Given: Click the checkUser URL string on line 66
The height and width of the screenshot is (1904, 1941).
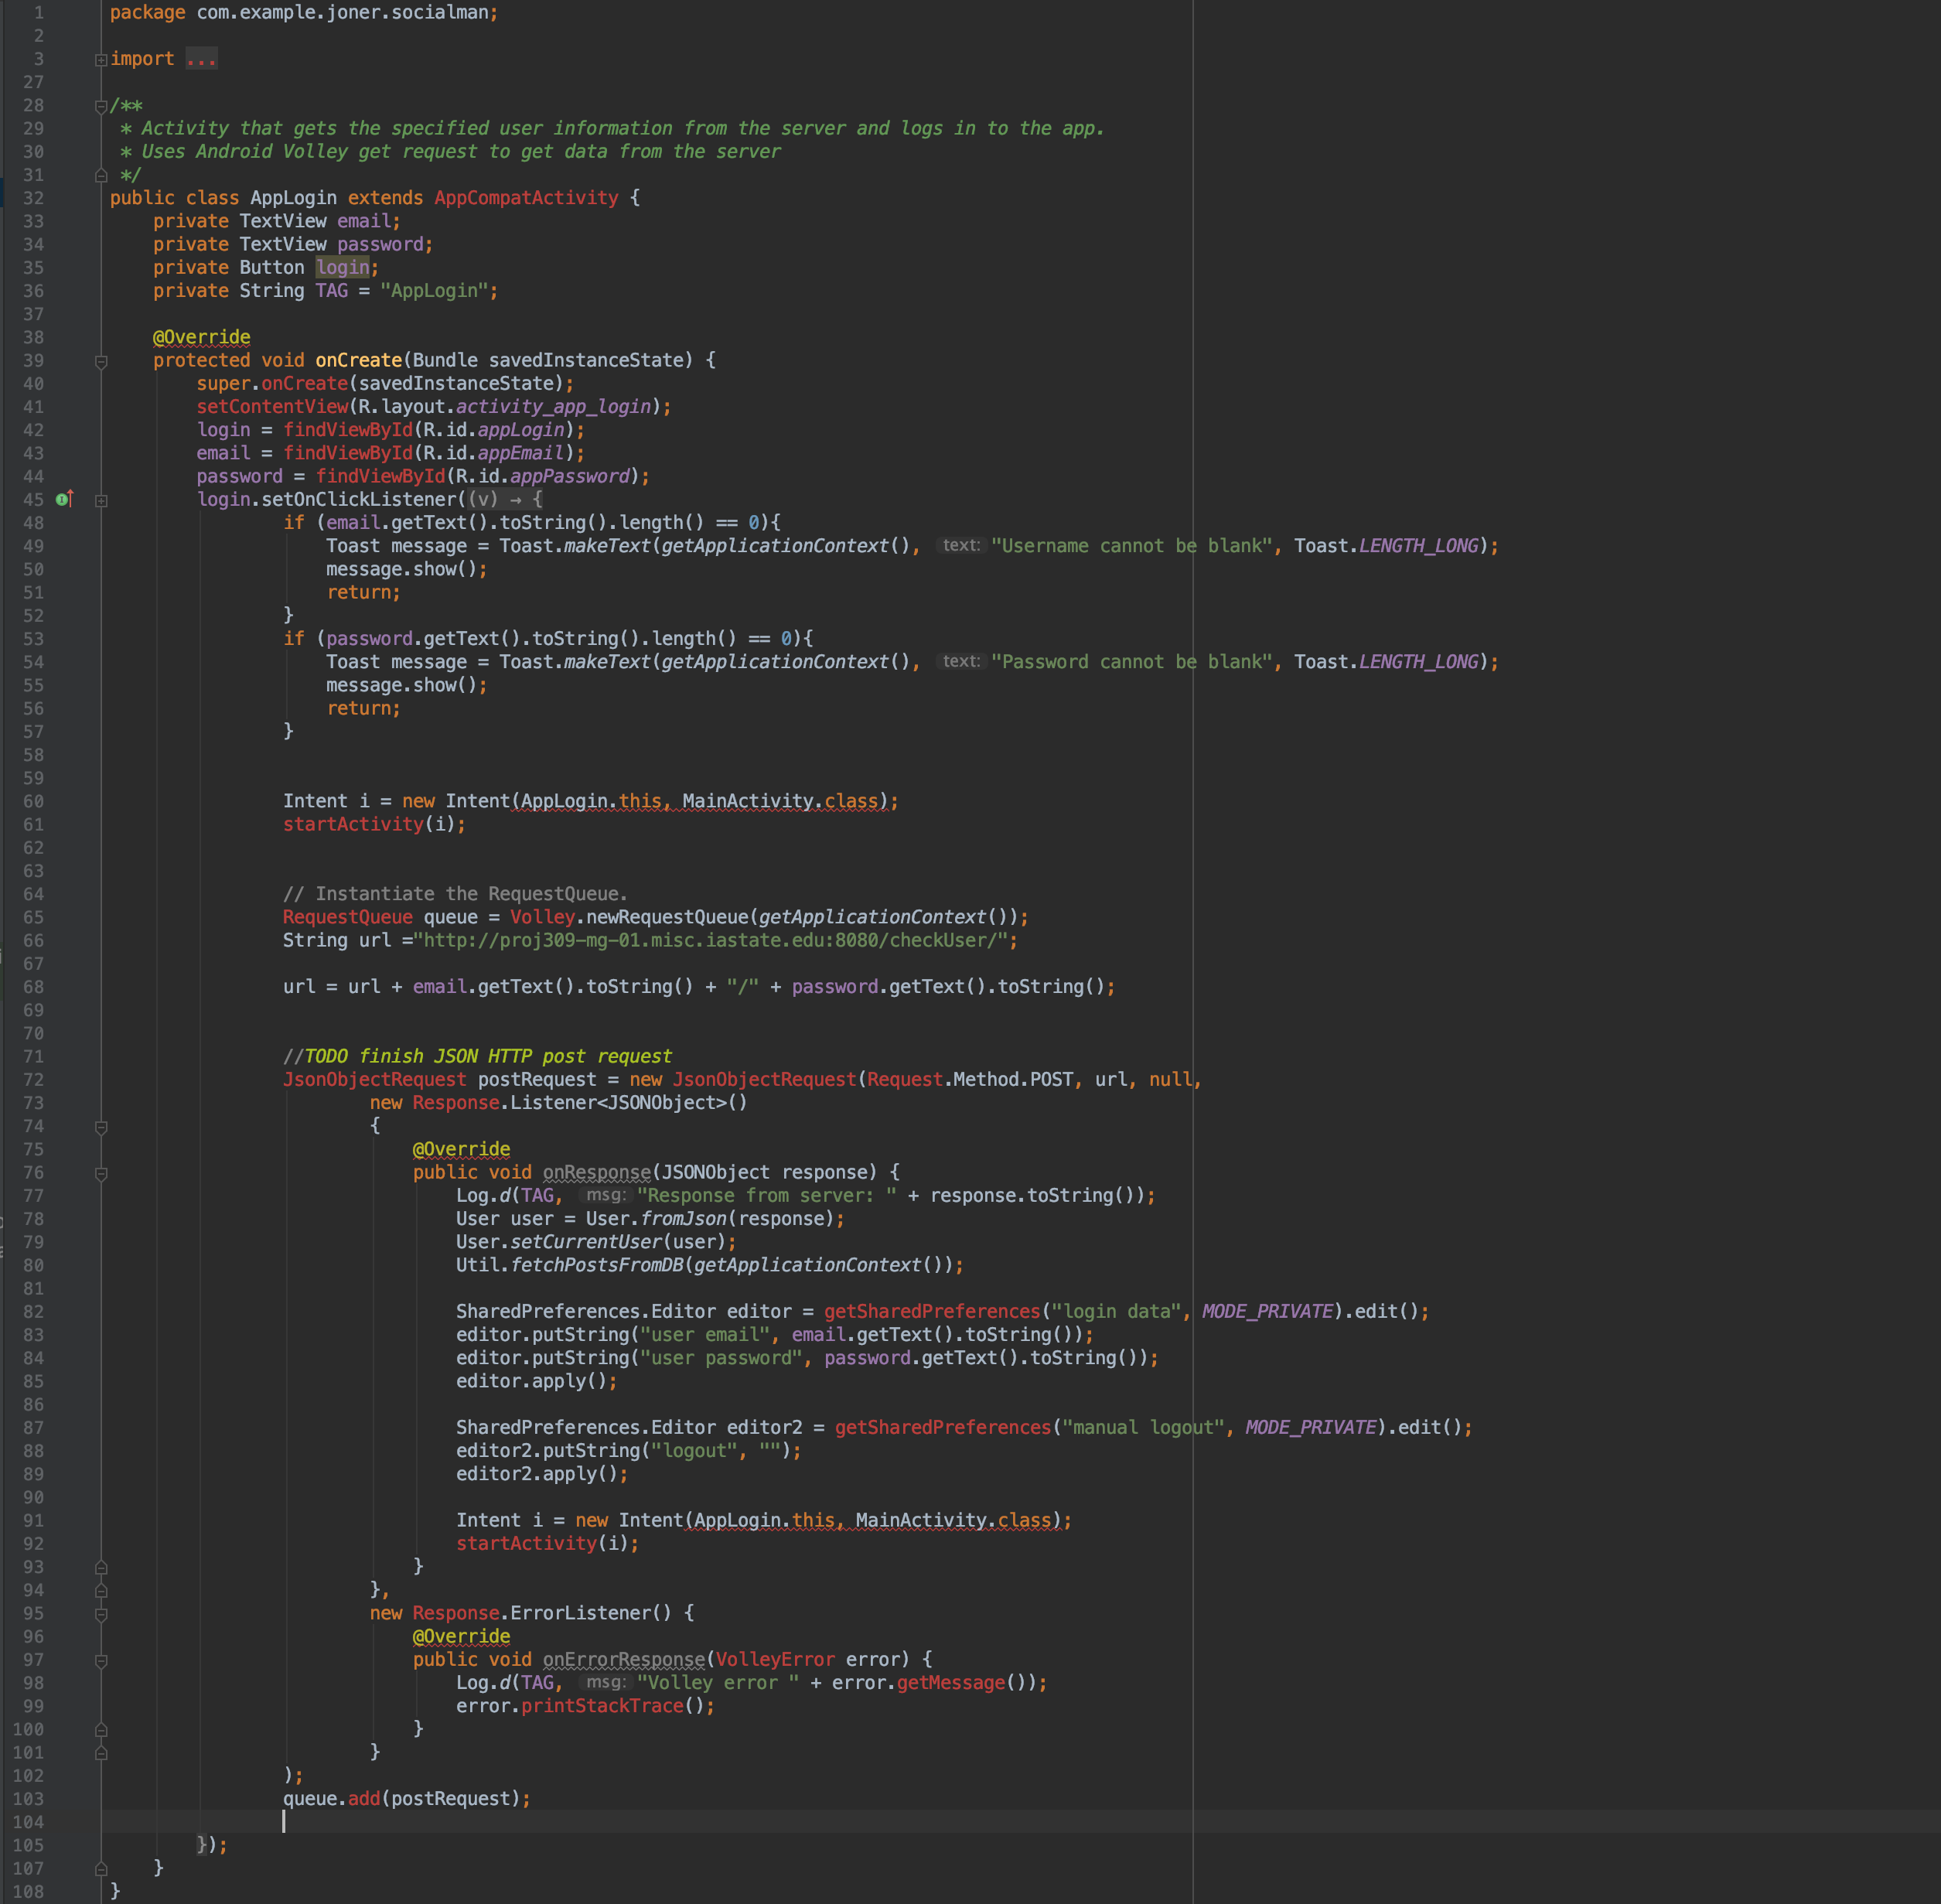Looking at the screenshot, I should (710, 940).
